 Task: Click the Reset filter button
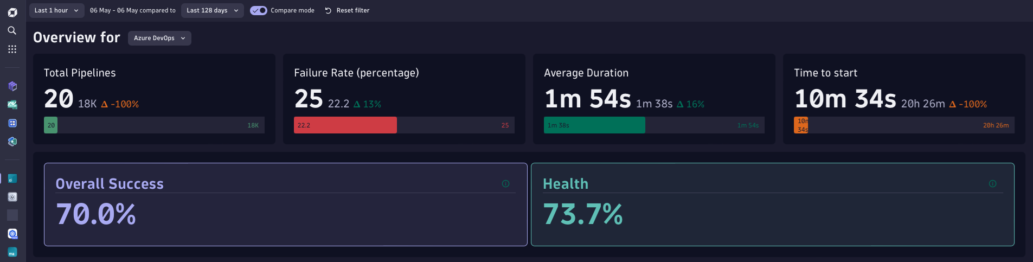pyautogui.click(x=347, y=10)
